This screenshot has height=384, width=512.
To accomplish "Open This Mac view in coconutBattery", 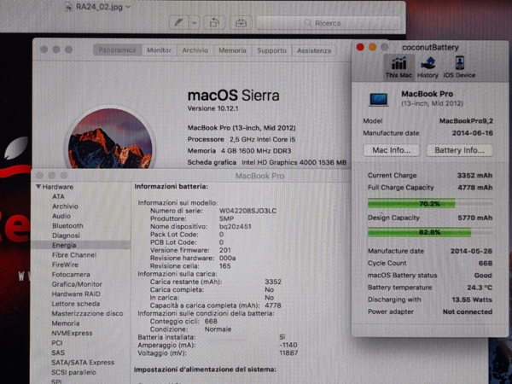I will click(399, 67).
